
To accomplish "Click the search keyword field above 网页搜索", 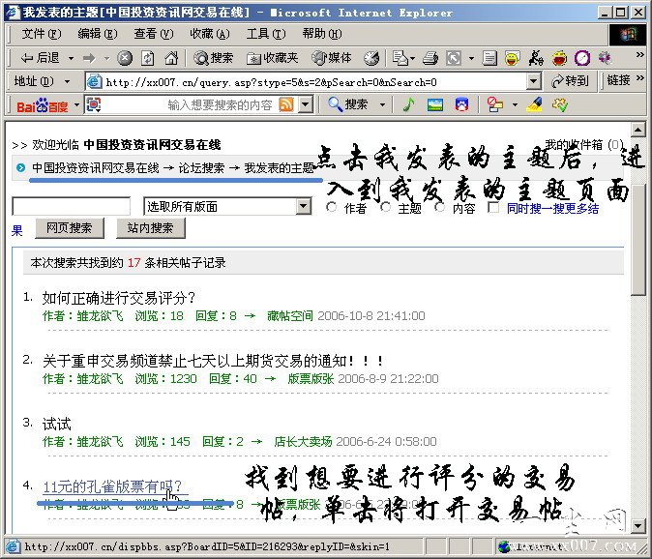I will (x=71, y=206).
